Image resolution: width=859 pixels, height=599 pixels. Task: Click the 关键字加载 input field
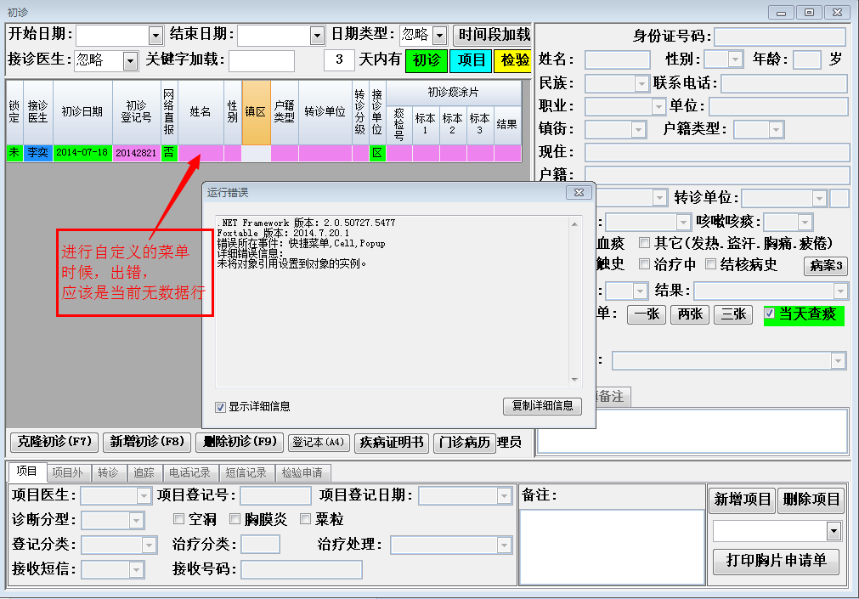click(x=261, y=60)
